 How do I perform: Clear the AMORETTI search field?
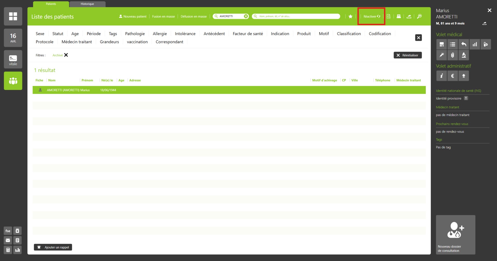point(246,16)
